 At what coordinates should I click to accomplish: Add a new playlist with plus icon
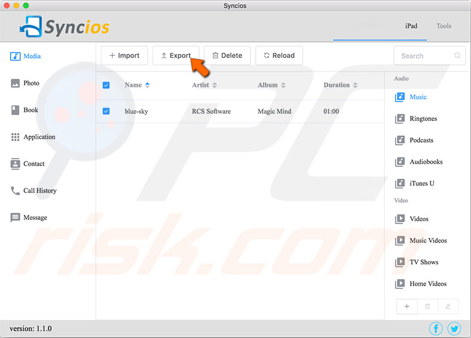407,306
